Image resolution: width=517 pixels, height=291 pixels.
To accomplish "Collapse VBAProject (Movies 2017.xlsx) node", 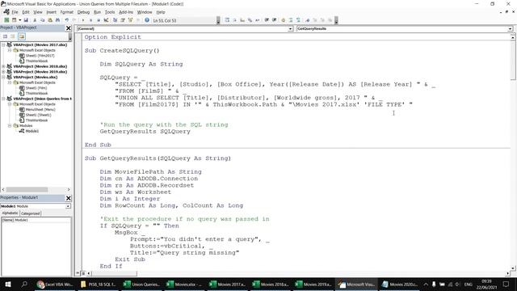I will pyautogui.click(x=3, y=44).
